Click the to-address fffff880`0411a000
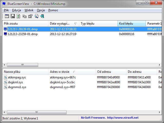Image resolution: width=164 pixels, height=123 pixels. (x=139, y=77)
